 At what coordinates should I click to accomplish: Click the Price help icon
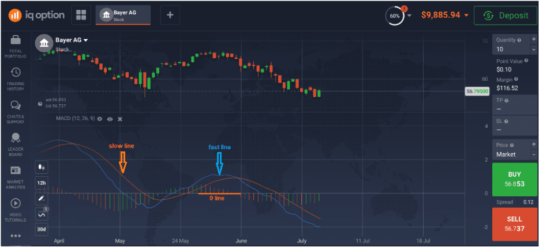coord(512,145)
